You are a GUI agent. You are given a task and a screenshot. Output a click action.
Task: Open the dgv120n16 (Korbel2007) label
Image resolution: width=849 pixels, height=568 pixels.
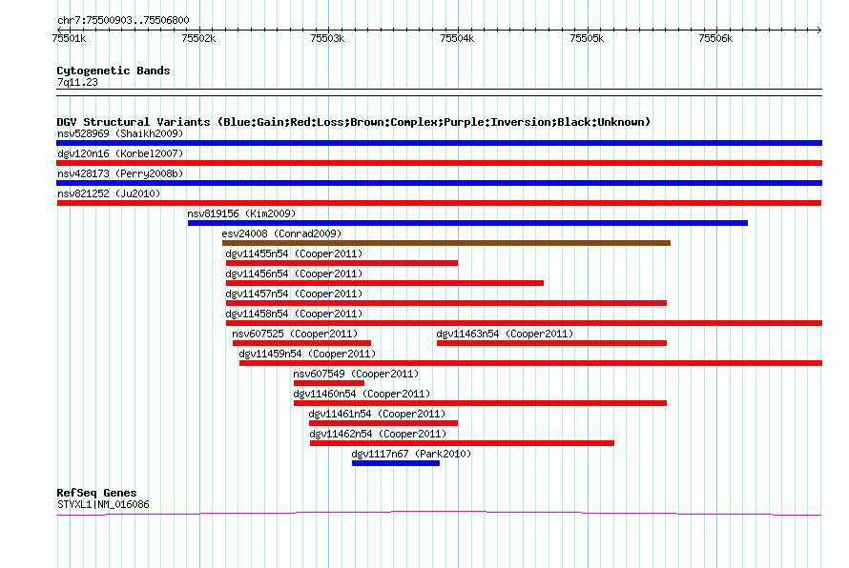pyautogui.click(x=120, y=153)
